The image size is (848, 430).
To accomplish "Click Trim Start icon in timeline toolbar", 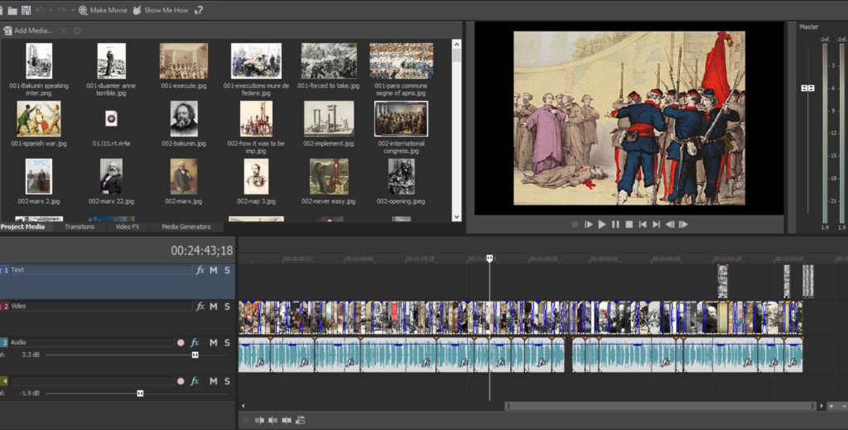I will 259,420.
